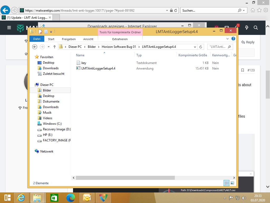This screenshot has height=203, width=270.
Task: Click the Internet Explorer forward button
Action: (x=15, y=10)
